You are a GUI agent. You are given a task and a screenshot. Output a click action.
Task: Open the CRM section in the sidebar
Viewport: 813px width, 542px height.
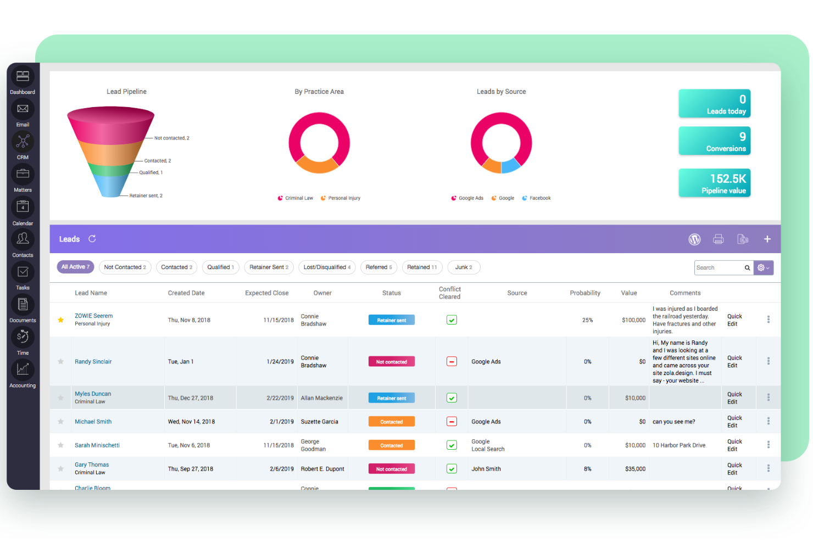click(x=23, y=142)
